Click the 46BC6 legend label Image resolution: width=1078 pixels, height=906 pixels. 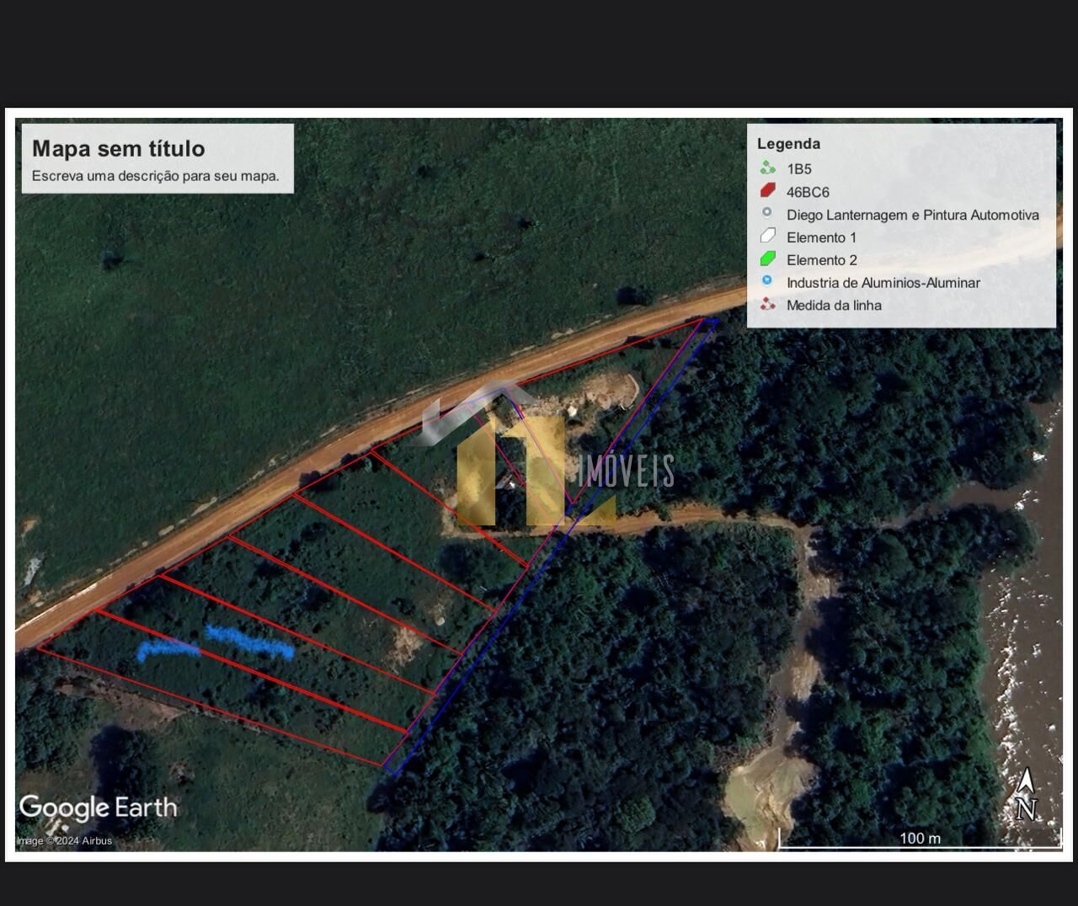(x=808, y=192)
